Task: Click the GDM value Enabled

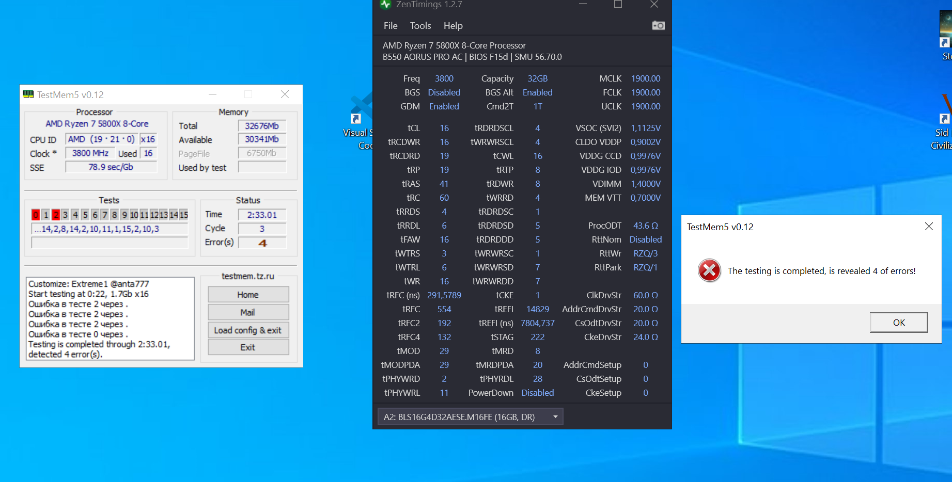Action: (x=444, y=106)
